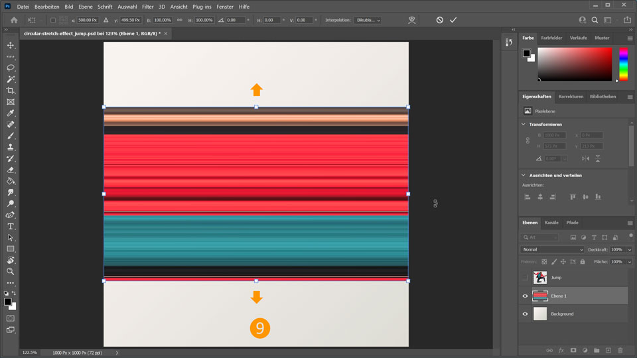Show the Jump layer
Screen dimensions: 637x358
coord(526,277)
